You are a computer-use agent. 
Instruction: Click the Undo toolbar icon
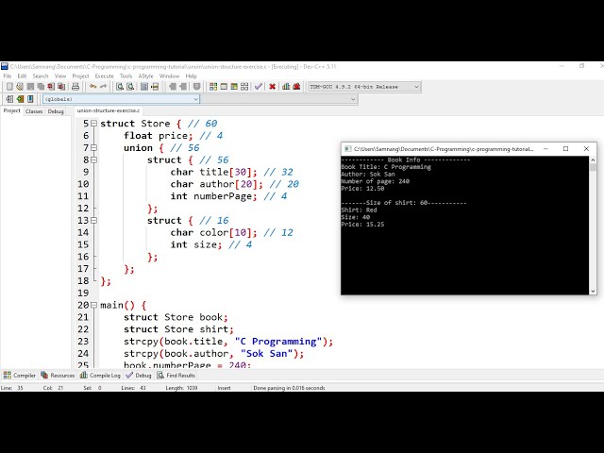click(x=92, y=87)
